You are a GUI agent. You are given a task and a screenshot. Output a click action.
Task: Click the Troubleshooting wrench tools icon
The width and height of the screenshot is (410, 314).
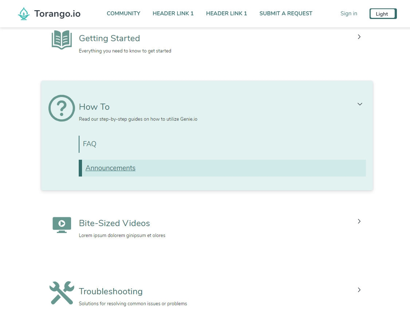click(62, 292)
